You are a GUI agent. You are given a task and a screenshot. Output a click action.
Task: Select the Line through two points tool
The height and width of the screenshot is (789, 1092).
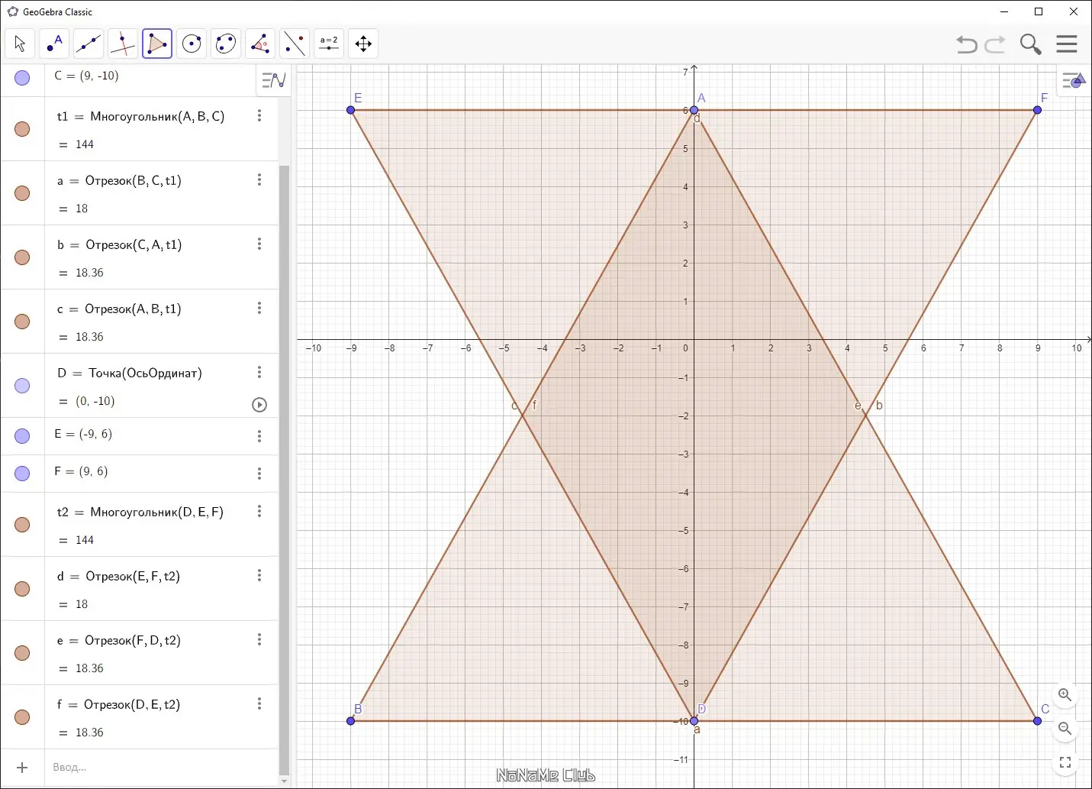89,44
